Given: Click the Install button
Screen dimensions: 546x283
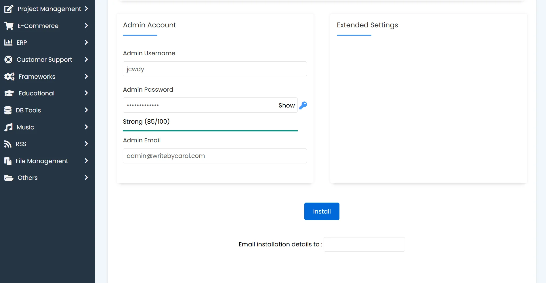Looking at the screenshot, I should pos(322,212).
